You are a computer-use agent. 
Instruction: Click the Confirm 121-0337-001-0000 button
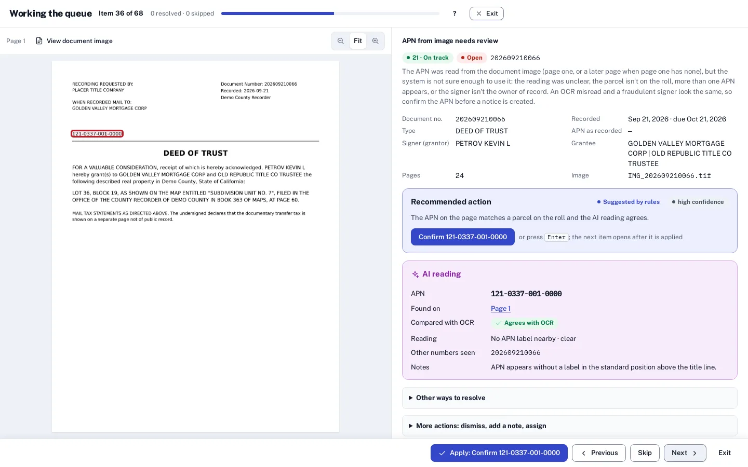click(463, 237)
